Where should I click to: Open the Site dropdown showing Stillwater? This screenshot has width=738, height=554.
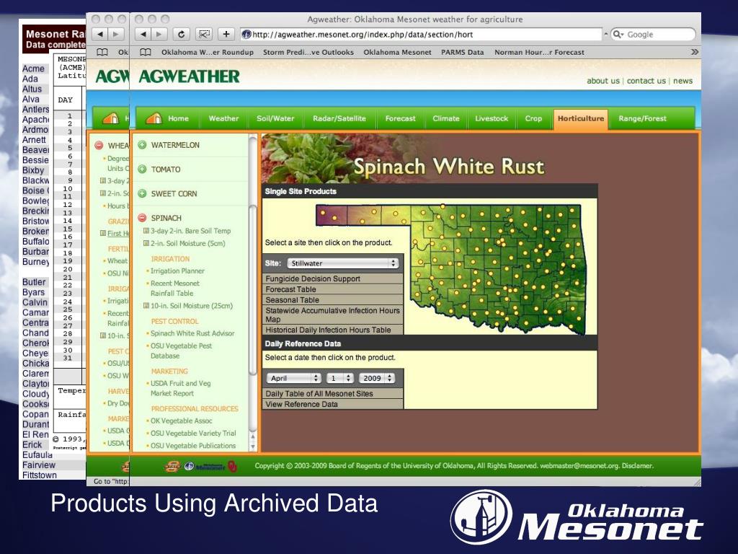click(x=342, y=263)
